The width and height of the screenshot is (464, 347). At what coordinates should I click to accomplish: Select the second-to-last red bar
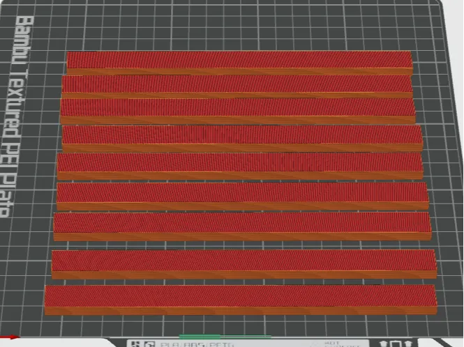244,261
